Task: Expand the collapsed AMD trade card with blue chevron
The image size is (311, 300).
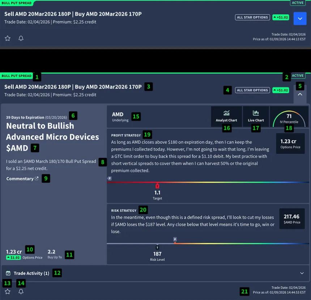Action: (x=300, y=18)
